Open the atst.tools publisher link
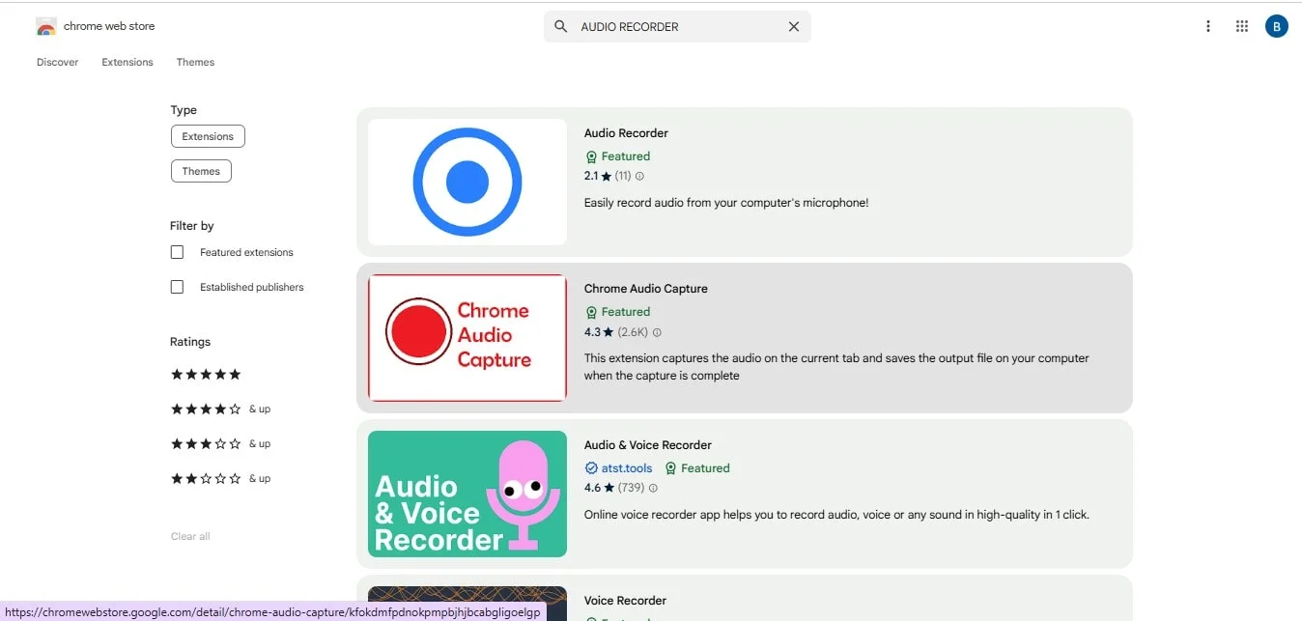1302x621 pixels. coord(627,468)
